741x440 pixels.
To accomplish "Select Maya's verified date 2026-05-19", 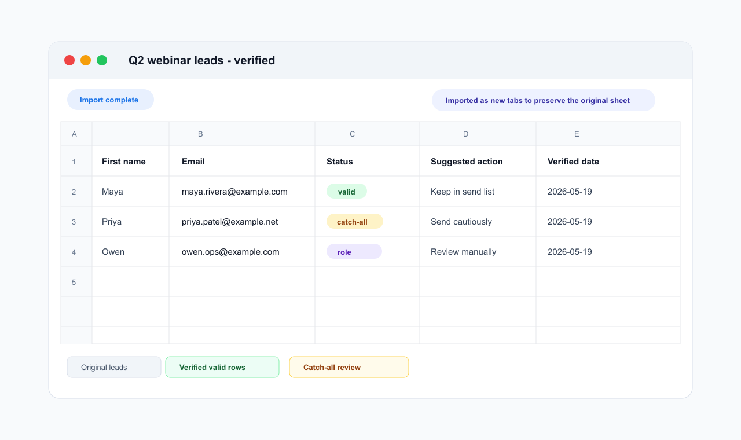I will [x=608, y=192].
